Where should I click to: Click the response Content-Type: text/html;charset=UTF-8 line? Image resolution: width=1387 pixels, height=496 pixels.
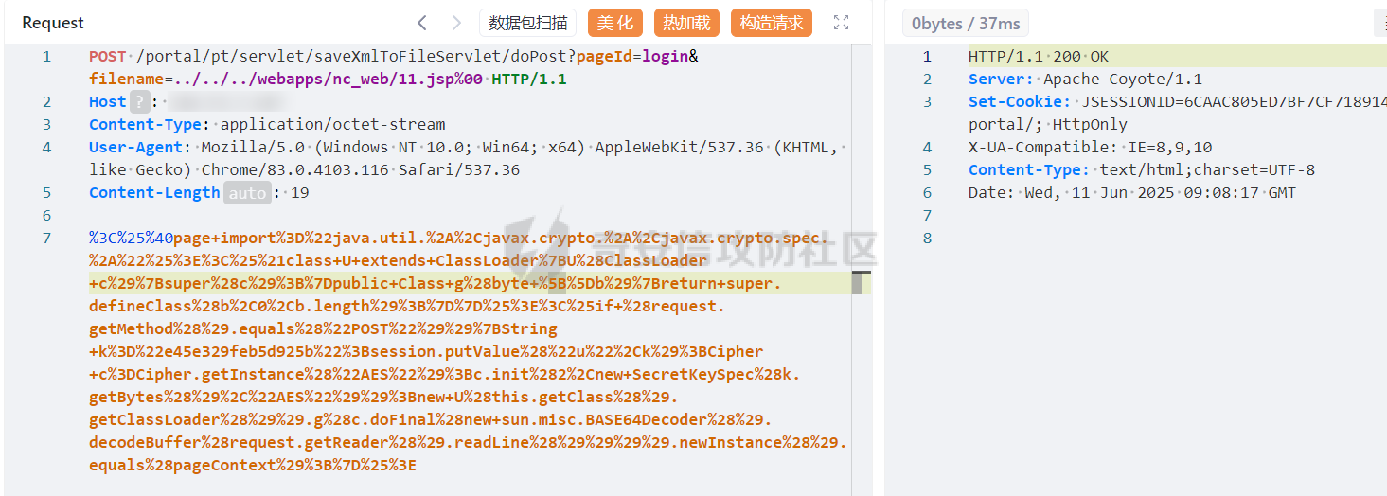point(1142,169)
